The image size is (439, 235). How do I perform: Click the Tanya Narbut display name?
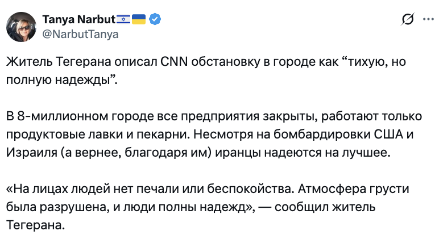(x=78, y=20)
